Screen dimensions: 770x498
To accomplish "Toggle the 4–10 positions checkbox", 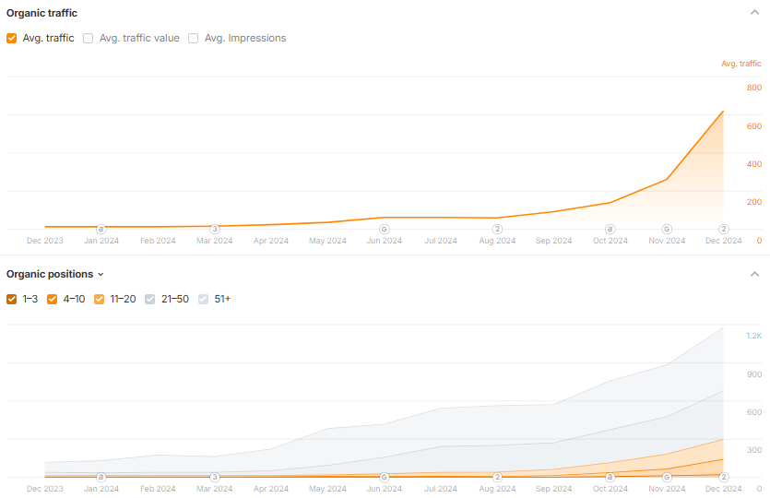I will [x=53, y=299].
